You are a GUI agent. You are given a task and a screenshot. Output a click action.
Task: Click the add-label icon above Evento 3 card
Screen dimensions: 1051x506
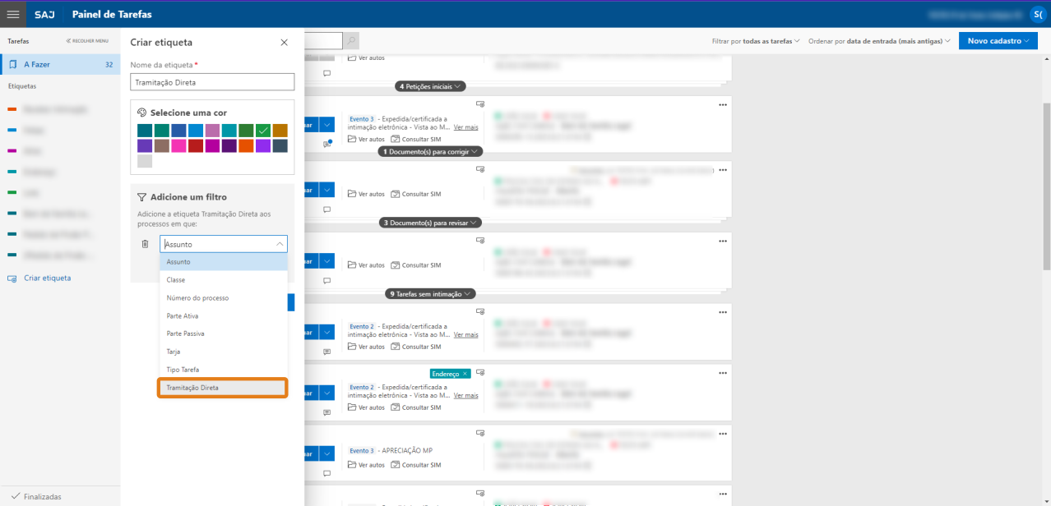pos(480,103)
